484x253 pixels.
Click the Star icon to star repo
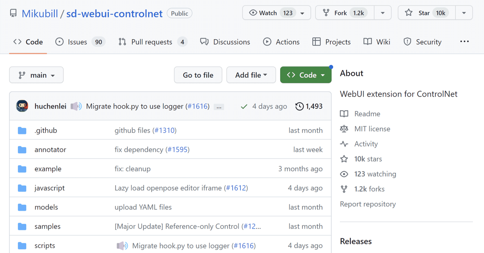click(408, 12)
